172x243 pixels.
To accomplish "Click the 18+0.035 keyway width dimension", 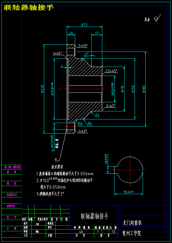I will click(106, 159).
